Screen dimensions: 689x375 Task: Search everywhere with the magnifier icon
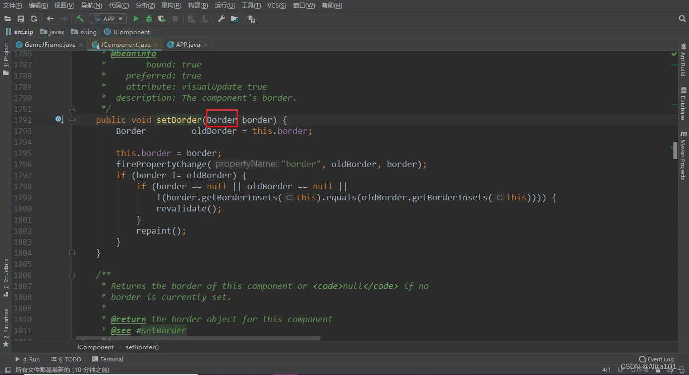pyautogui.click(x=682, y=19)
